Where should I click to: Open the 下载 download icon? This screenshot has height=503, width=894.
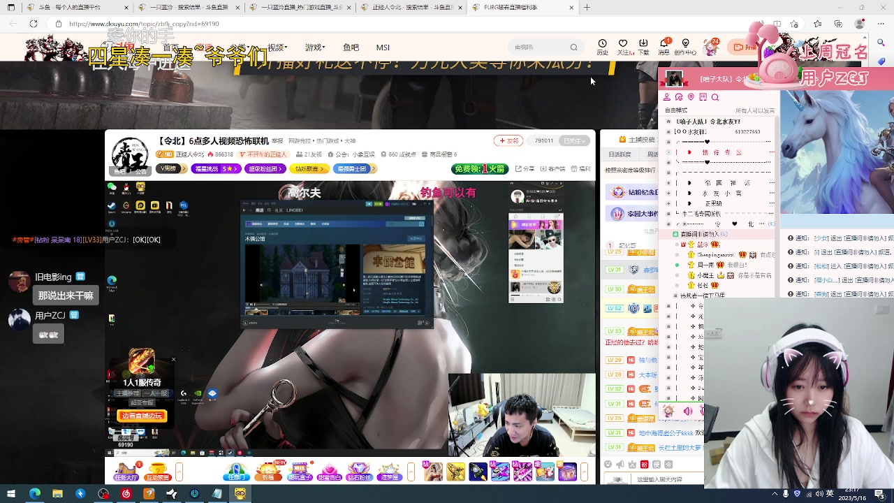coord(643,46)
